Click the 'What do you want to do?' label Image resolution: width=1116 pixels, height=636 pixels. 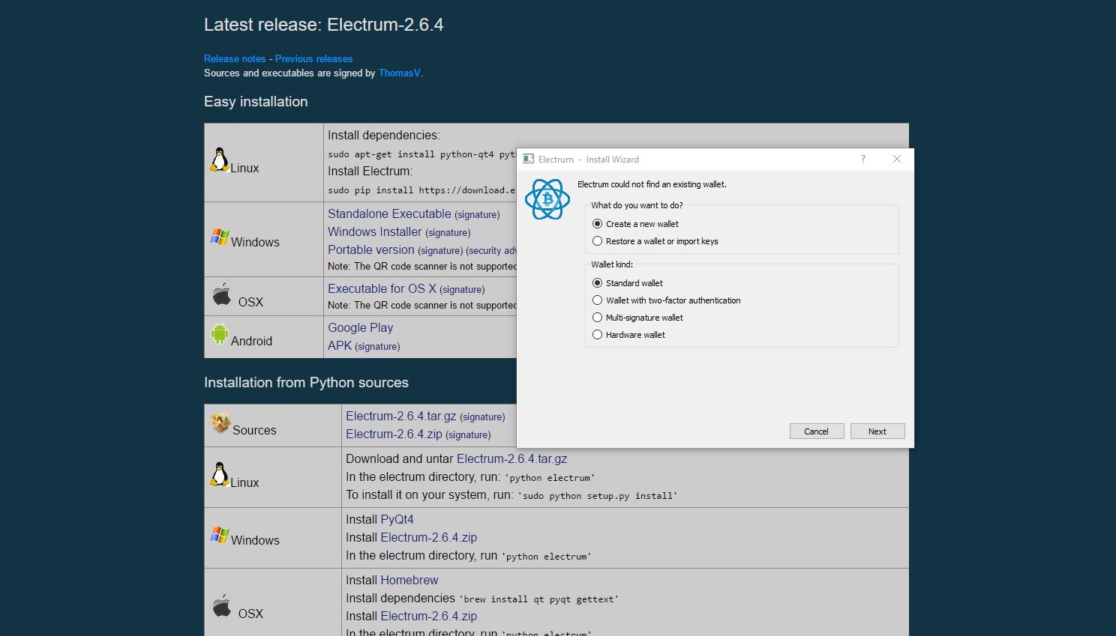click(x=637, y=205)
